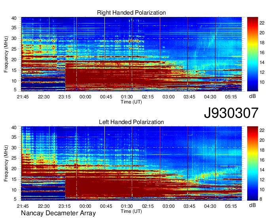Click the 21:45 tick label on top plot

23,97
